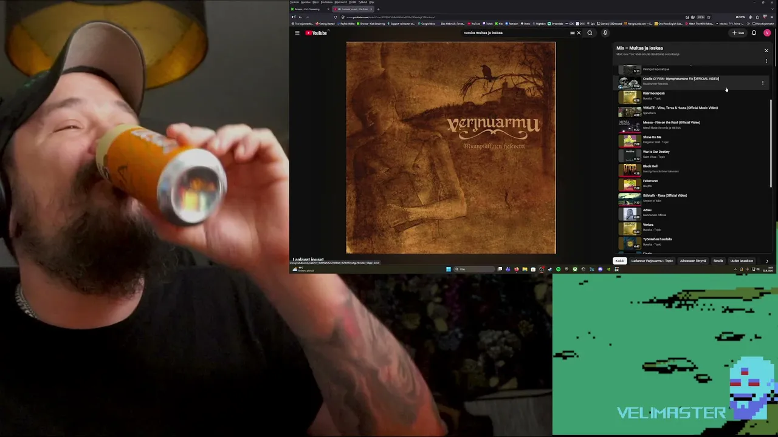
Task: Open options for the Cradle Of Filth video
Action: click(x=763, y=83)
